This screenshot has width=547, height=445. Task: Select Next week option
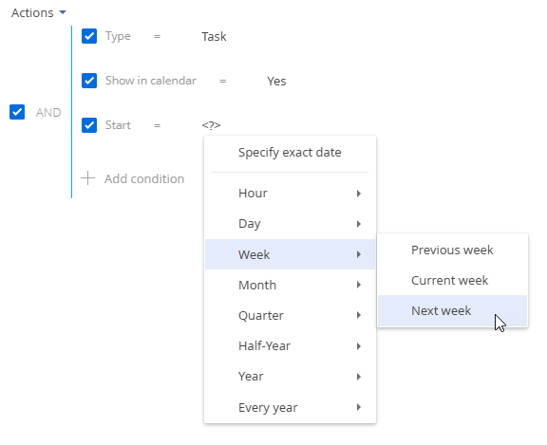(452, 311)
